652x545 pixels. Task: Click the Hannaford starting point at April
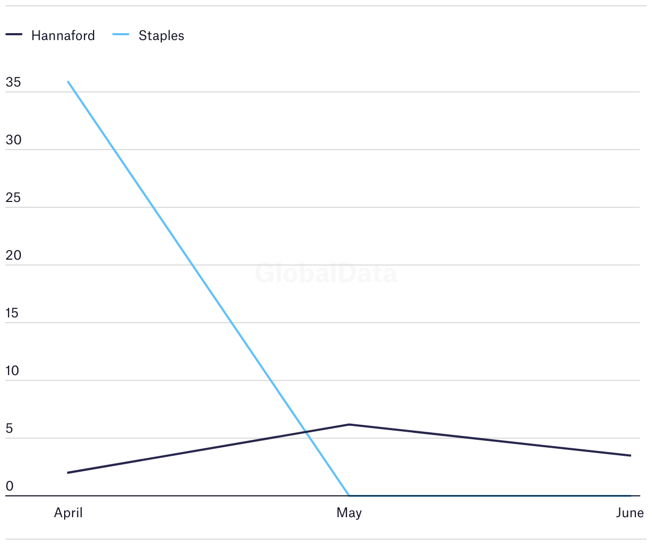click(x=68, y=473)
